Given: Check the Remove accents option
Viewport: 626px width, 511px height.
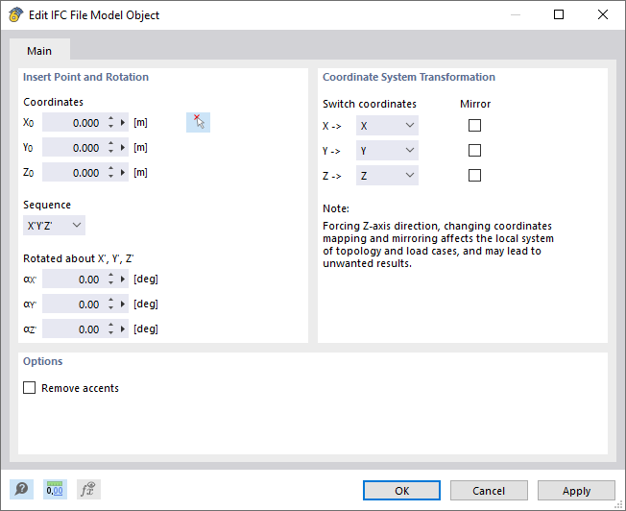Looking at the screenshot, I should (x=29, y=388).
